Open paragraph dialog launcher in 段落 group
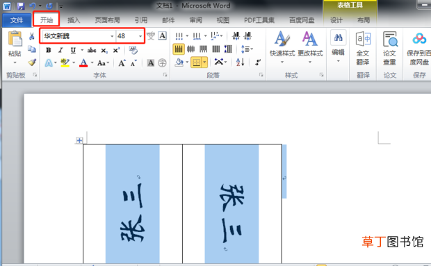Screen dimensions: 431x266 (261, 75)
